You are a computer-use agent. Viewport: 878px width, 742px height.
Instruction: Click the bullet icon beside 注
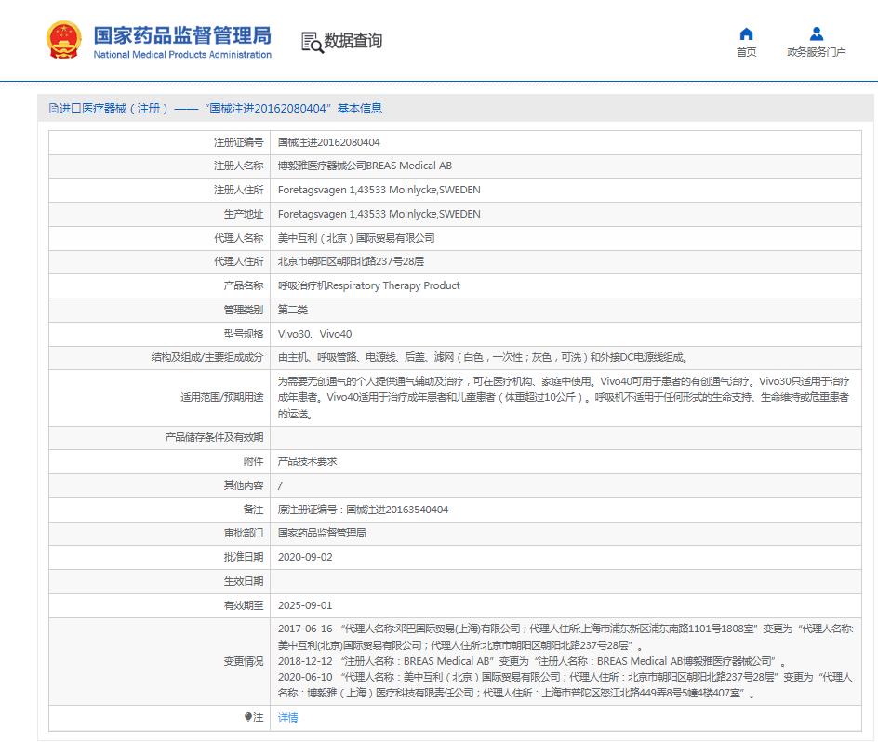pos(248,717)
